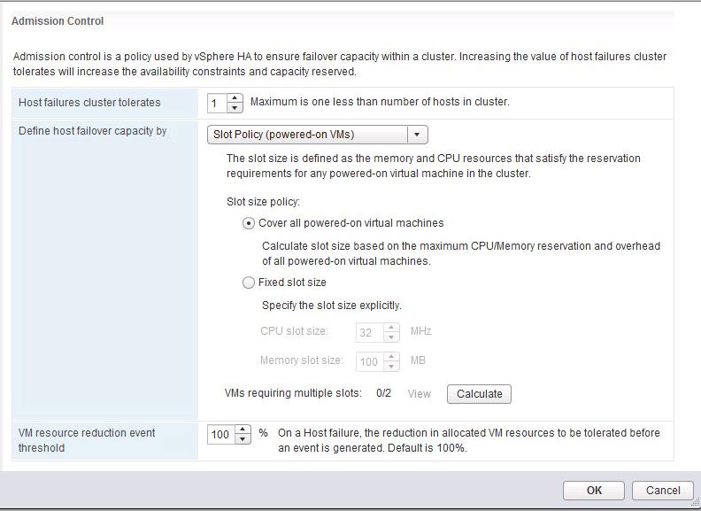Viewport: 701px width, 511px height.
Task: Select the Fixed slot size option
Action: (249, 283)
